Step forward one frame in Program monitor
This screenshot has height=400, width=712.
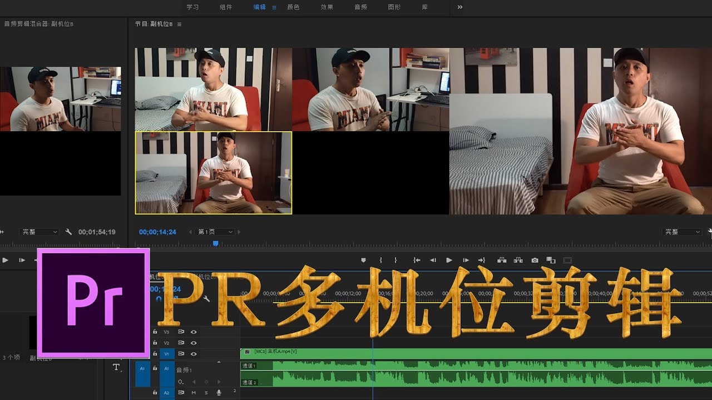pyautogui.click(x=466, y=260)
